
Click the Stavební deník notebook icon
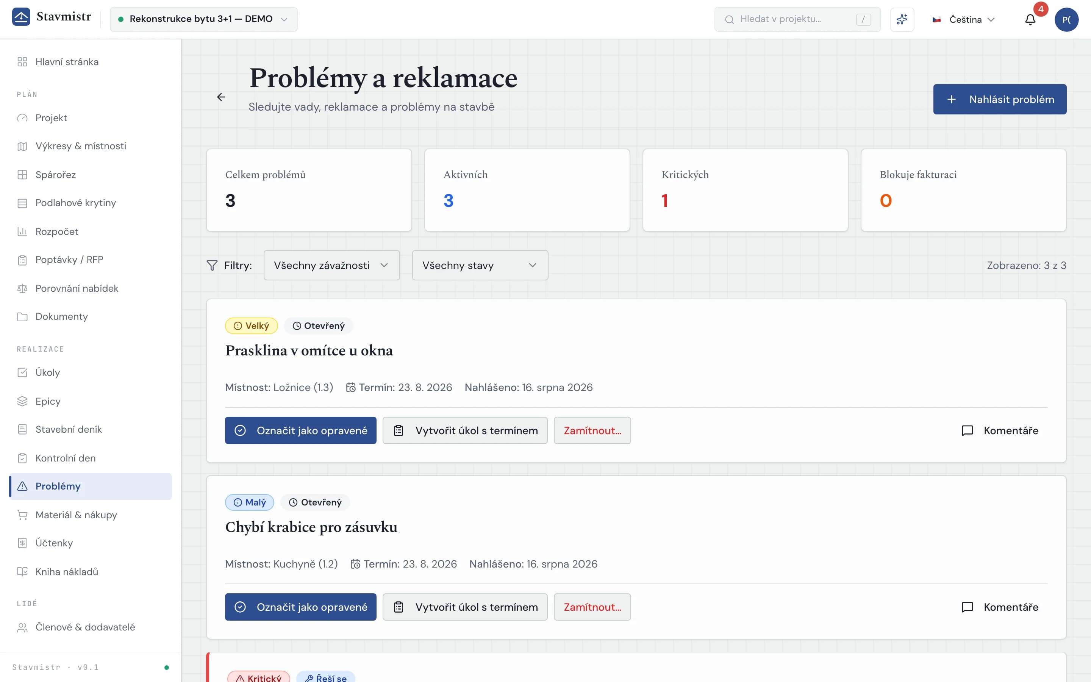click(22, 429)
